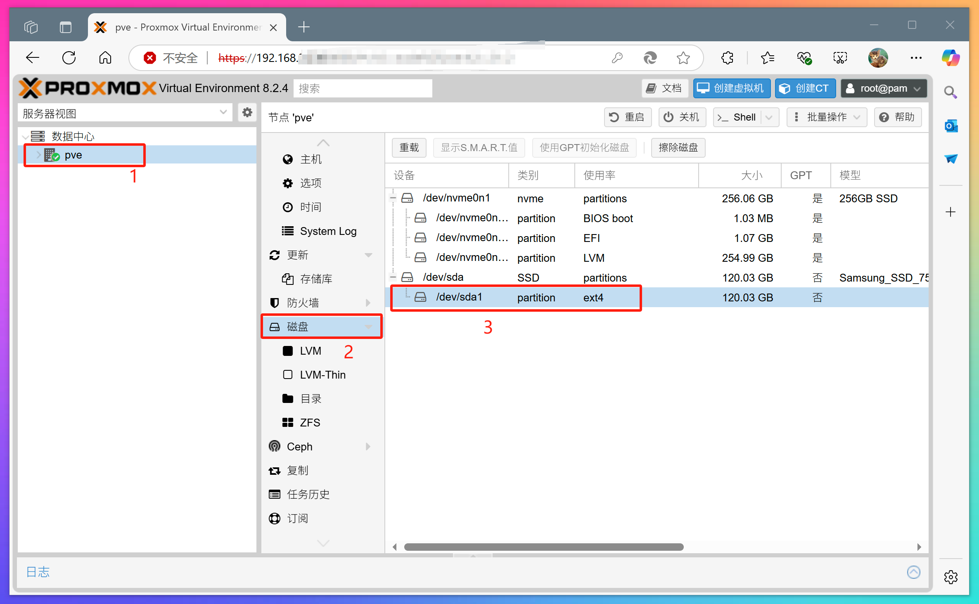Collapse the /dev/sda disk tree

[x=393, y=277]
